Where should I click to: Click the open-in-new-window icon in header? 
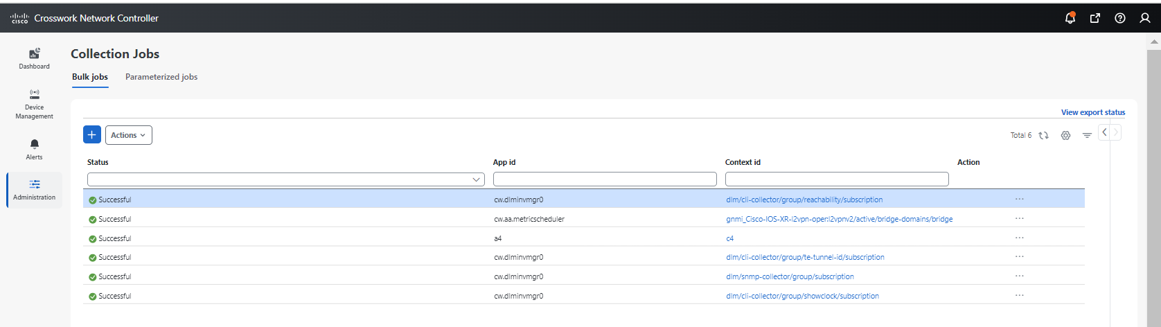[x=1095, y=18]
